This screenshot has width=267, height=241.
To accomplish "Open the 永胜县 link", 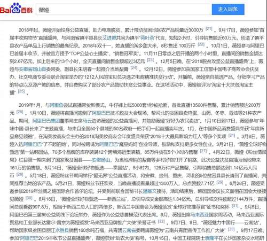I will click(62, 230).
